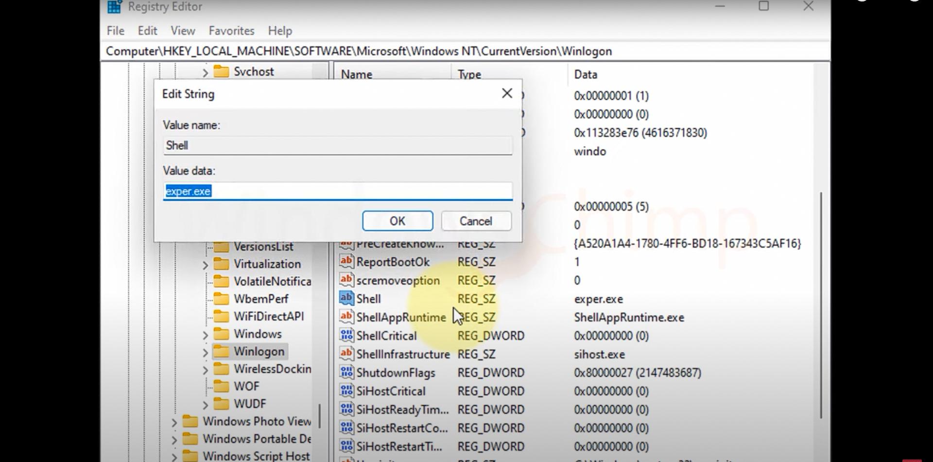
Task: Click the values pane vertical scrollbar
Action: pyautogui.click(x=821, y=305)
